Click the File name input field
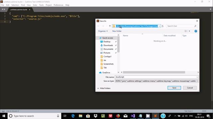This screenshot has height=119, width=213. coord(155,77)
